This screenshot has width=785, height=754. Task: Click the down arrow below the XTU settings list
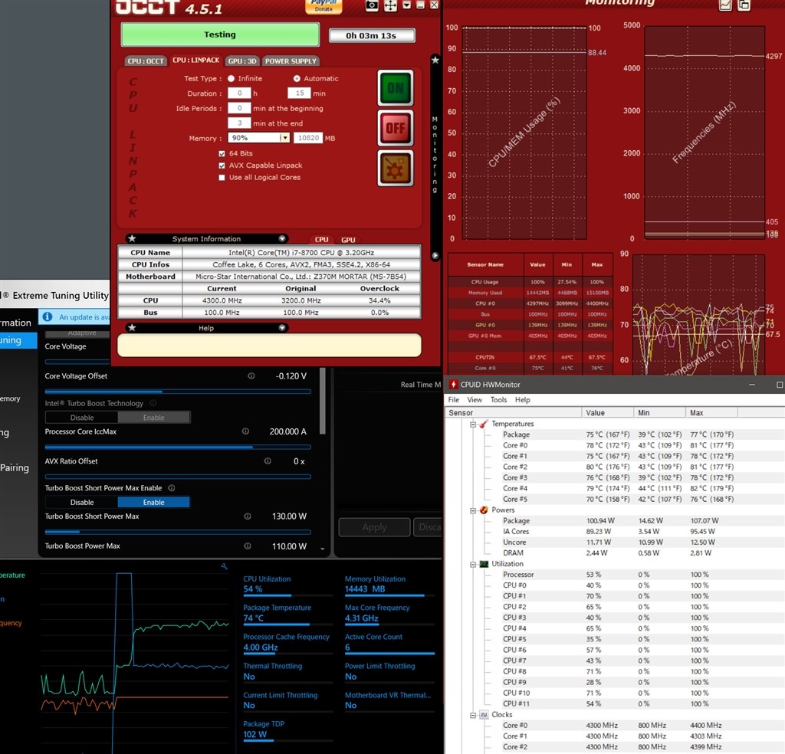pyautogui.click(x=323, y=549)
